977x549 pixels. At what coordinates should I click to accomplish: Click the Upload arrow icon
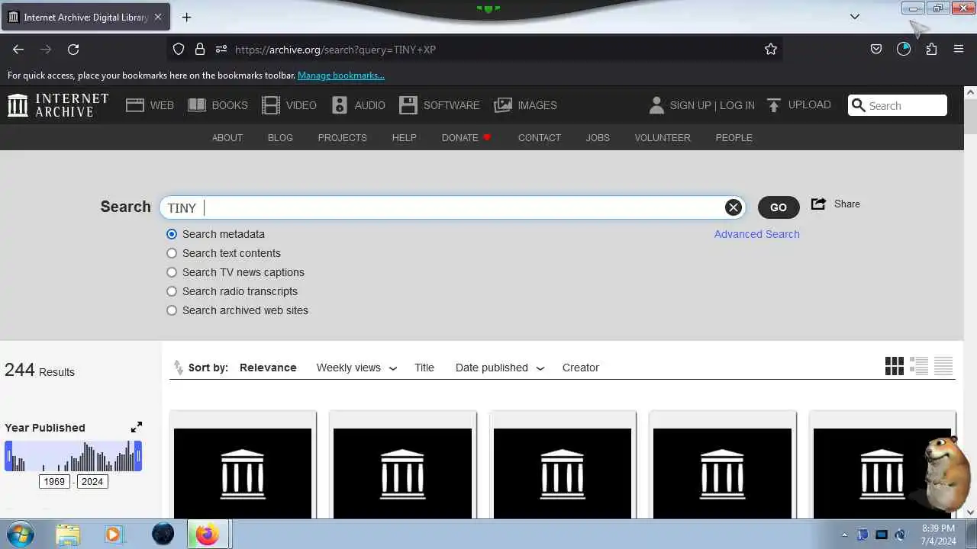click(x=774, y=105)
